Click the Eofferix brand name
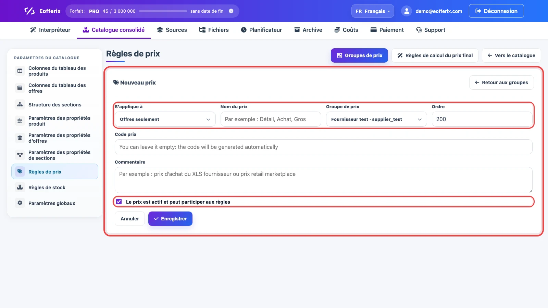Viewport: 548px width, 308px height. (x=50, y=11)
